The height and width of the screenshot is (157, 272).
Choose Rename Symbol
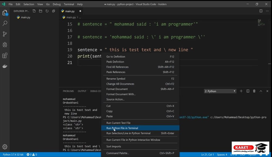coord(140,78)
